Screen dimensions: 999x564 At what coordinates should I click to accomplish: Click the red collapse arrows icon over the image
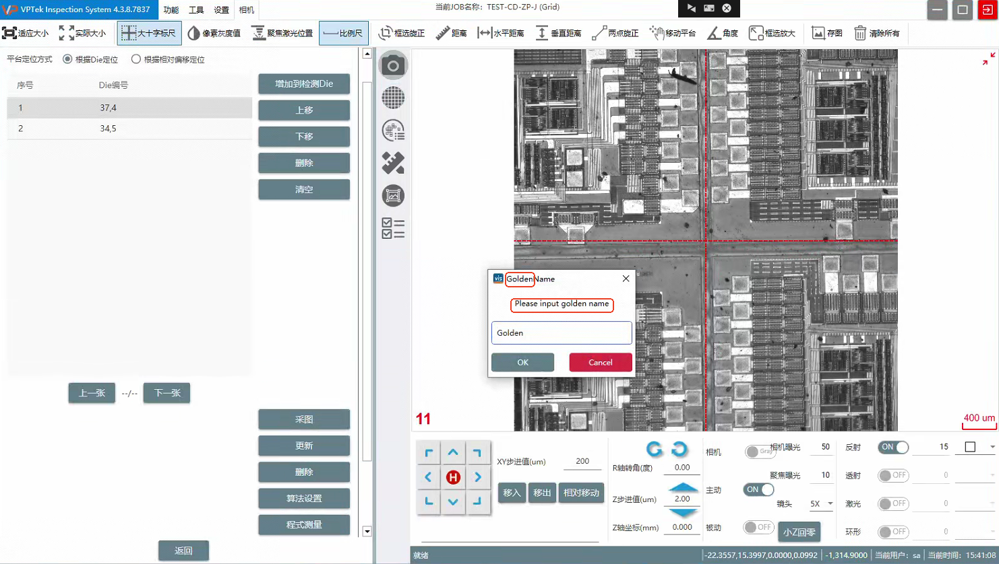click(x=988, y=59)
